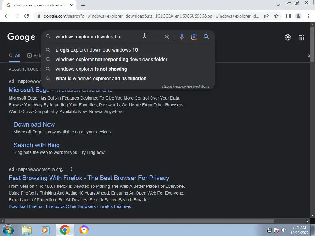Open Action Center flag tray icon

pos(277,230)
